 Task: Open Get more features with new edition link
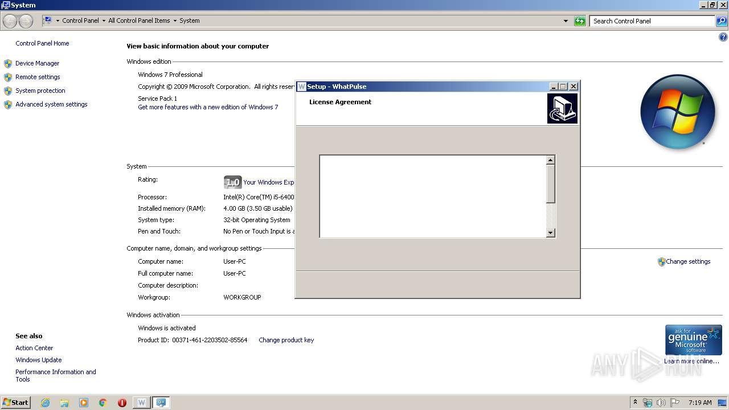tap(208, 107)
